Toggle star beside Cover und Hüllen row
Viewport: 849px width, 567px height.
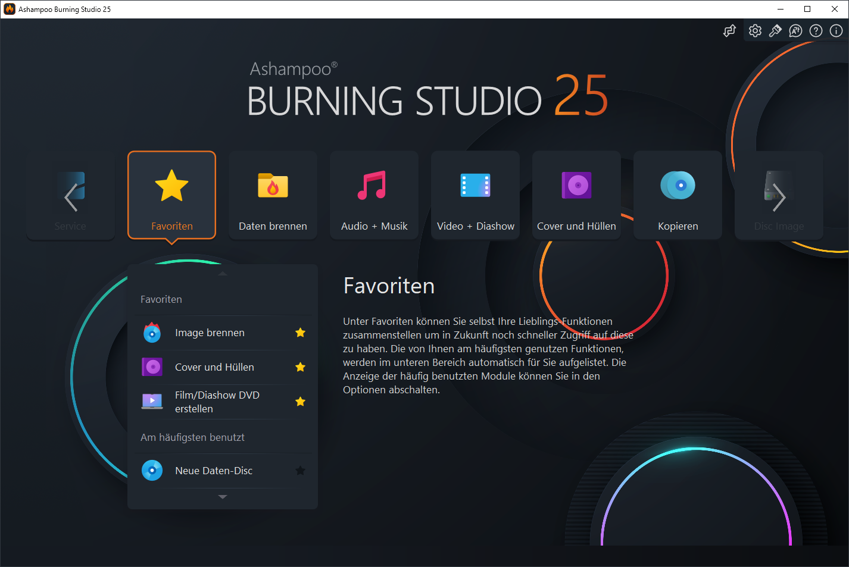[x=300, y=367]
